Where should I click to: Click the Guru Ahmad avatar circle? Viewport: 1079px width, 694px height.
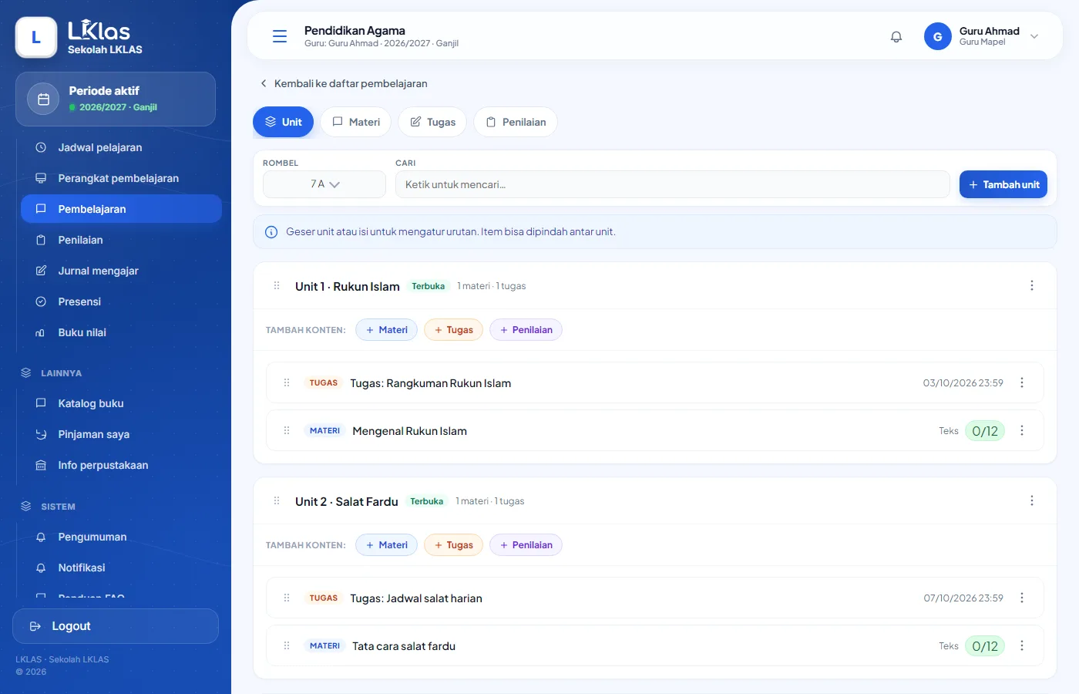(938, 36)
